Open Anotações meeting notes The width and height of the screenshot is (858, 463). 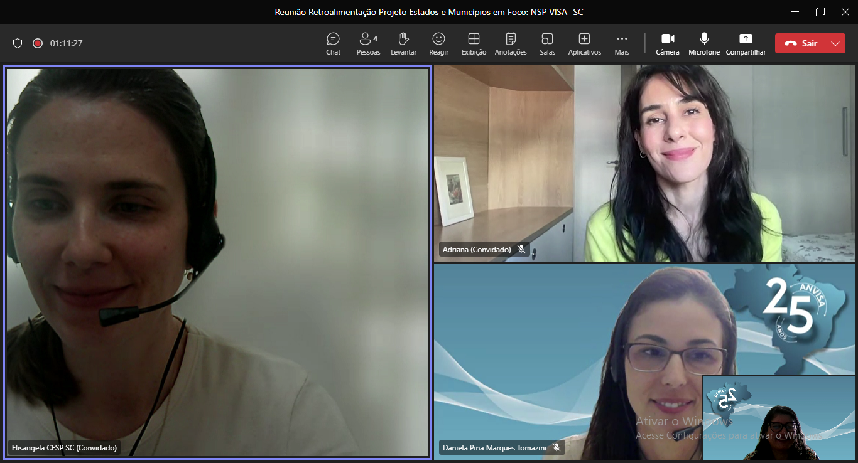[511, 43]
